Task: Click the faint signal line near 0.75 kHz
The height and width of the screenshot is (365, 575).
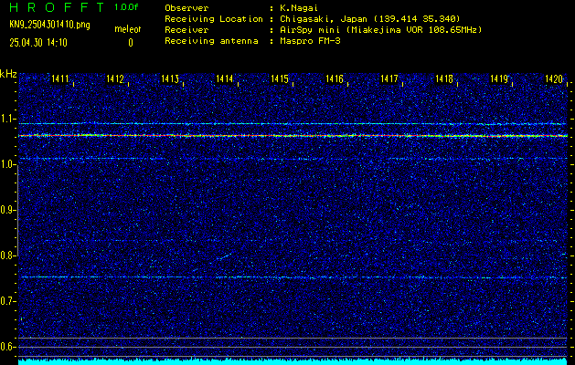Action: point(293,277)
